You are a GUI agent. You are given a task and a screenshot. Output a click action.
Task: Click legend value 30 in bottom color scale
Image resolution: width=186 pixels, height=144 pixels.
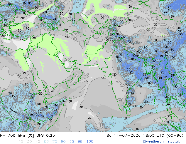pos(29,142)
